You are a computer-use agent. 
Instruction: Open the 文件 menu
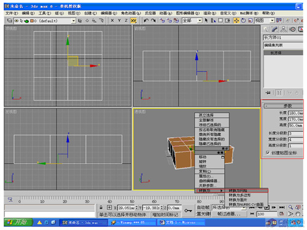12,13
